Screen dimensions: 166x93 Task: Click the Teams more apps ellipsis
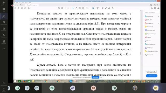(4, 49)
